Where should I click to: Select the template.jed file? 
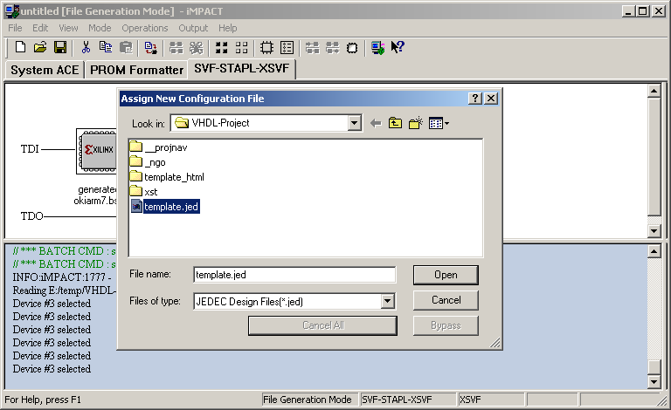[165, 207]
